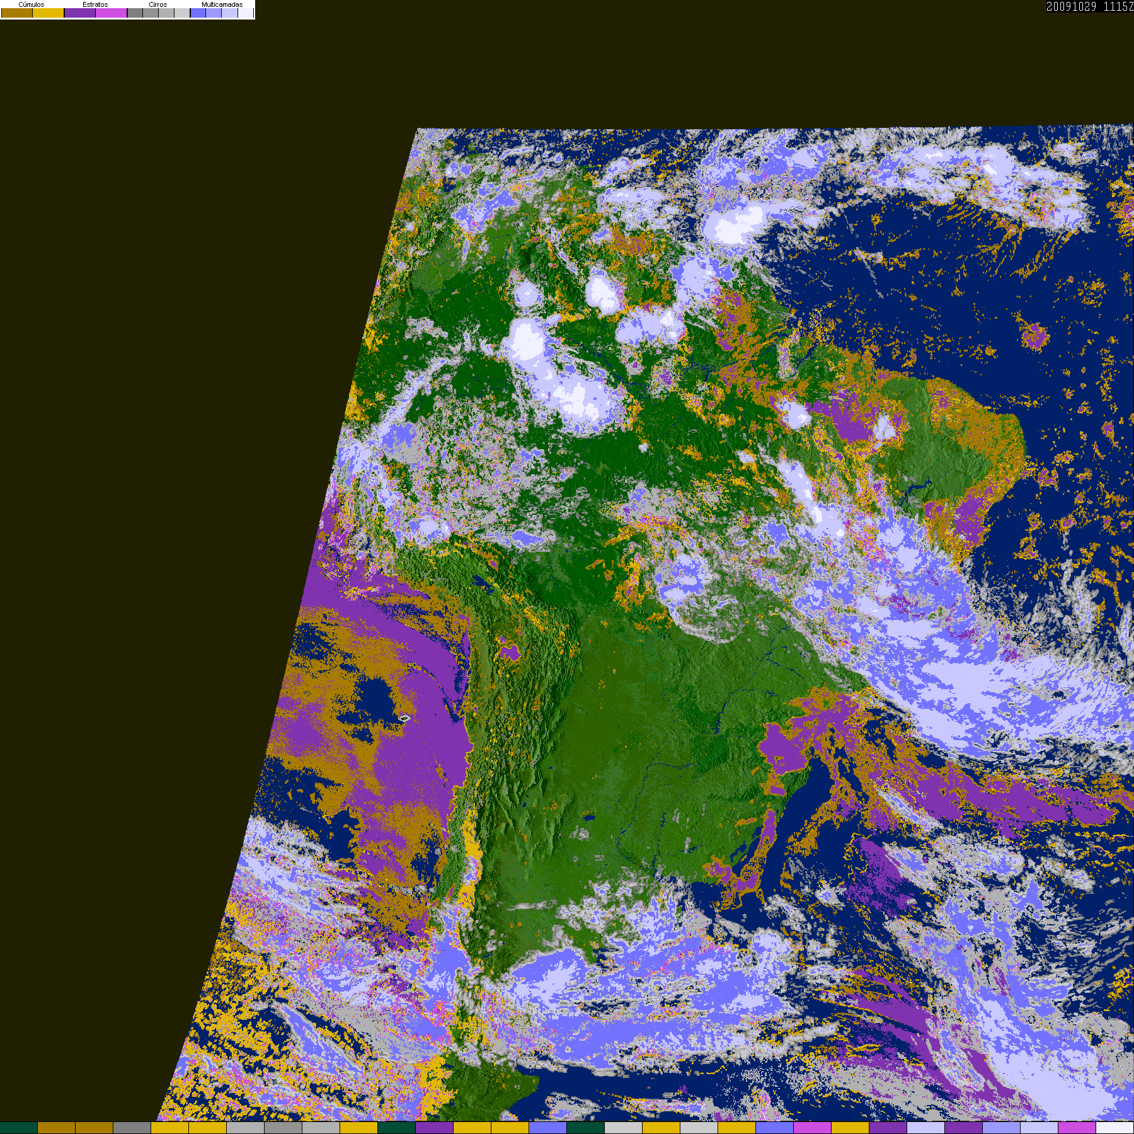Click the second-darkest gray Cirros swatch
1134x1134 pixels.
pyautogui.click(x=151, y=13)
